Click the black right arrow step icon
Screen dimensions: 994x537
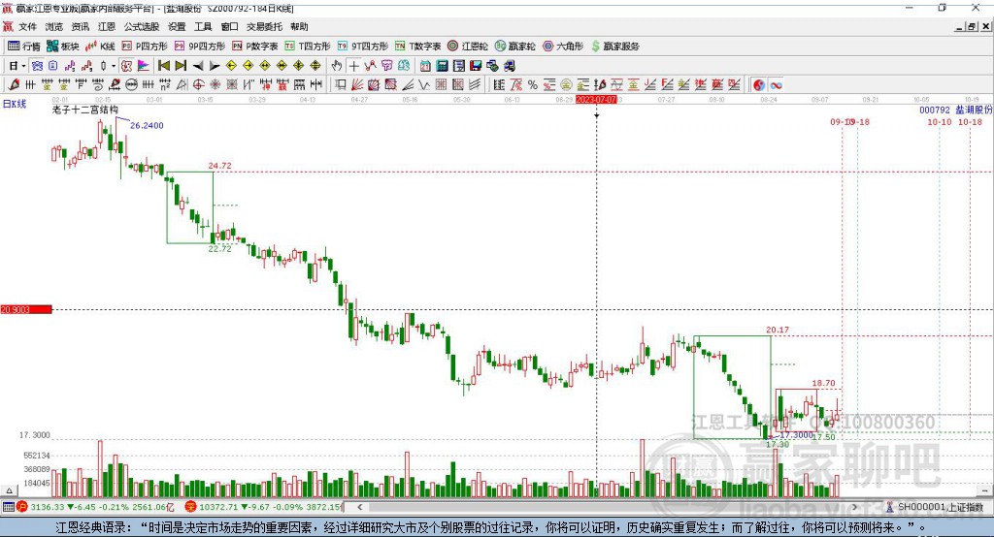215,66
